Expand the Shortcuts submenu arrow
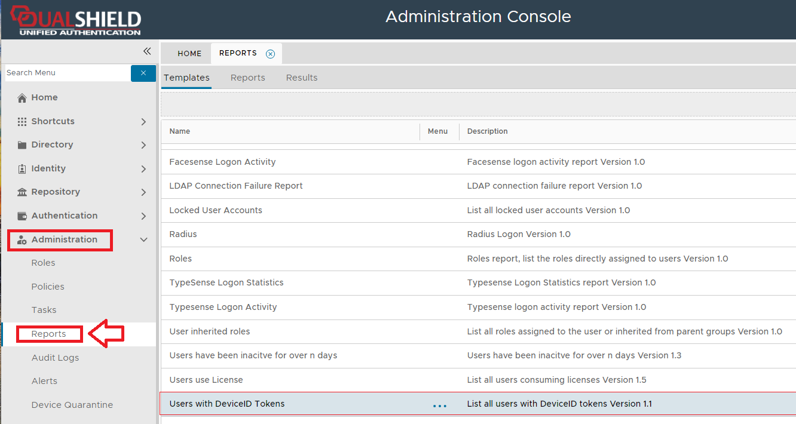This screenshot has height=424, width=796. (x=143, y=122)
